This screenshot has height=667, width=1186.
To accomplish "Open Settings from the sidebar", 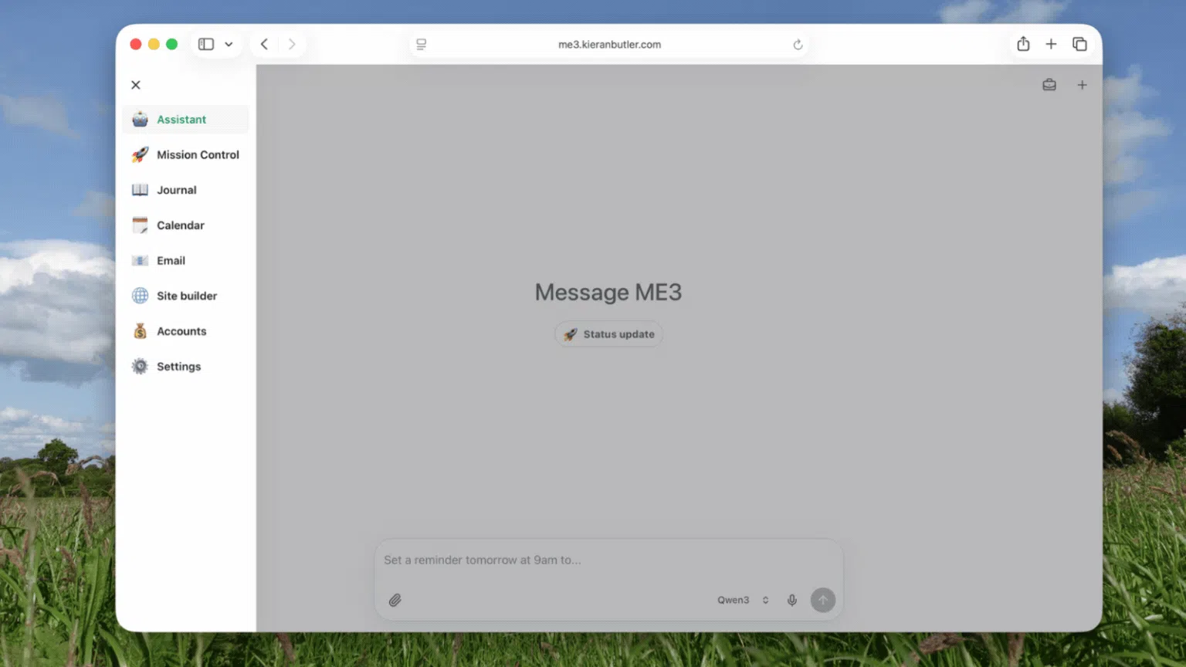I will [x=185, y=367].
